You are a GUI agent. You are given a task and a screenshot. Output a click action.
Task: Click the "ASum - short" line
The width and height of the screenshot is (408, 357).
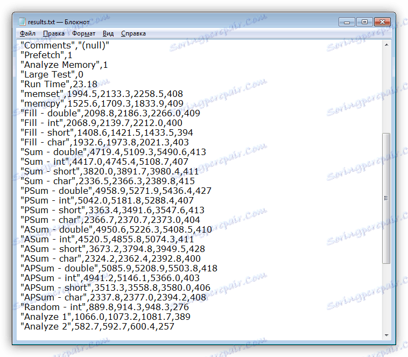(112, 249)
